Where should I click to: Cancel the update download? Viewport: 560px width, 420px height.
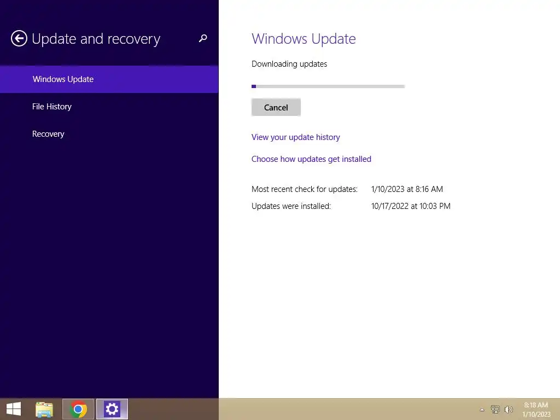pos(276,108)
